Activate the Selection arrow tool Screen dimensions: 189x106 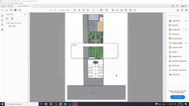tap(75, 10)
